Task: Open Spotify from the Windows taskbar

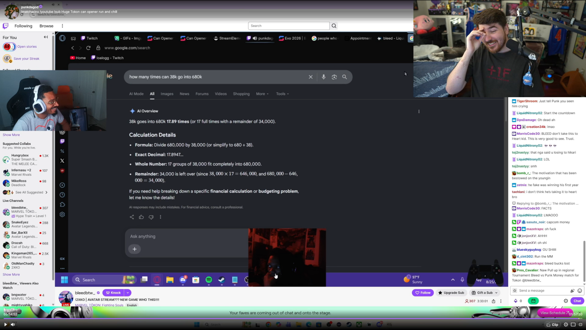Action: click(209, 280)
